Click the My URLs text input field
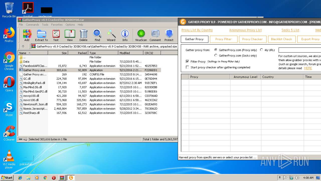Image resolution: width=321 pixels, height=181 pixels. 300,50
